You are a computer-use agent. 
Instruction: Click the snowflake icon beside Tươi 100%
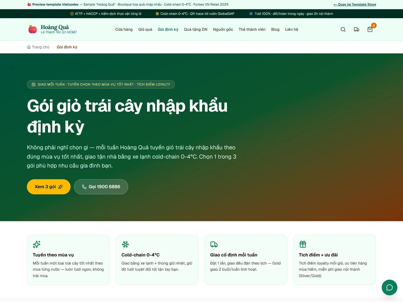251,14
